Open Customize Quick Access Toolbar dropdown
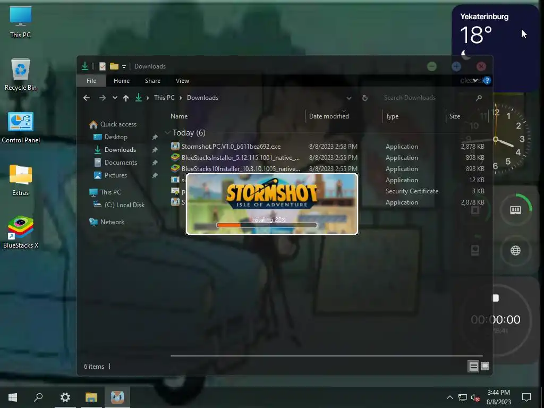The image size is (544, 408). tap(124, 66)
